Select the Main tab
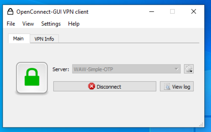Screen dimensions: 211x132 tap(19, 39)
